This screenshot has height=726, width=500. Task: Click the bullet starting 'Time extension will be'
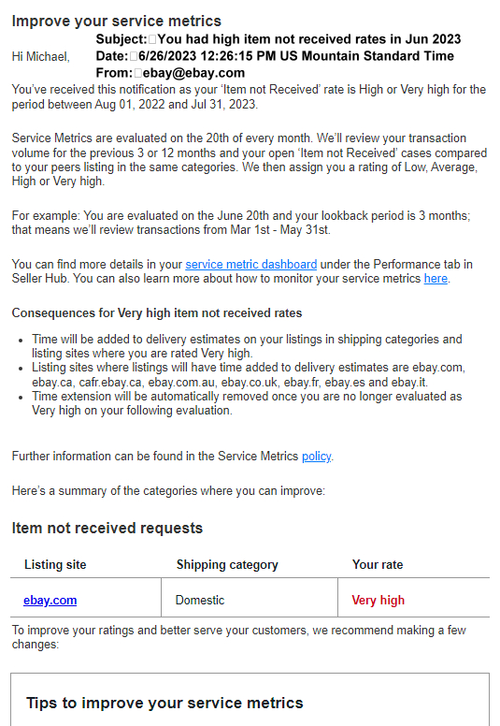point(247,403)
